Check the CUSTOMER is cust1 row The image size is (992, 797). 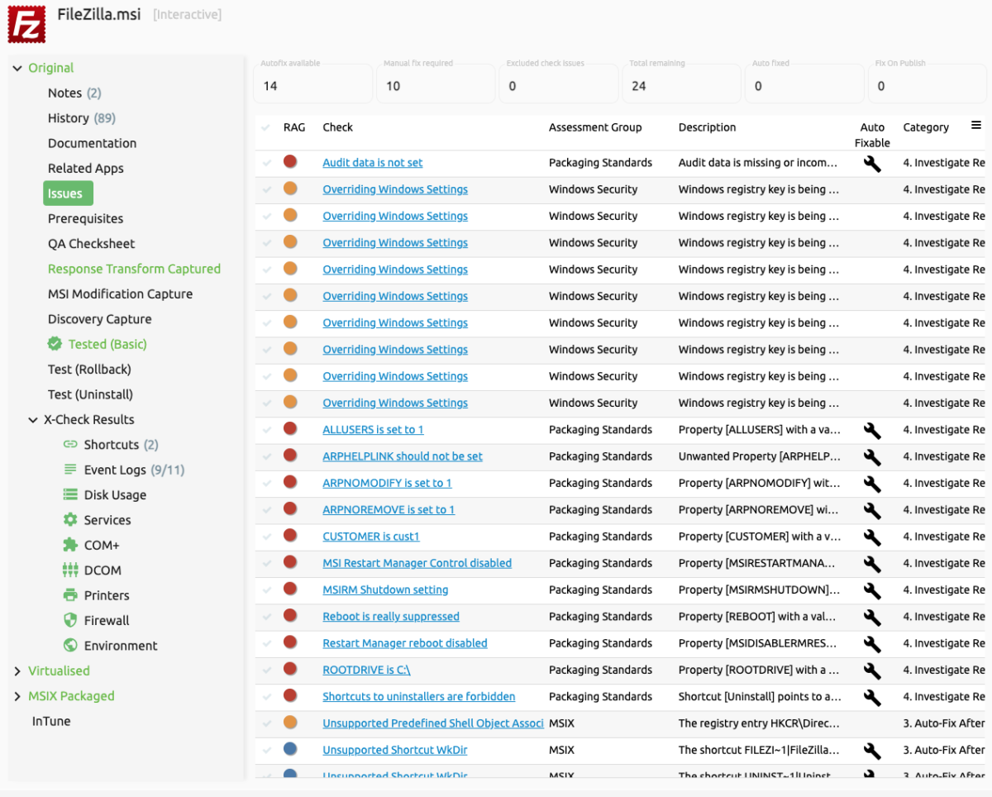(266, 537)
